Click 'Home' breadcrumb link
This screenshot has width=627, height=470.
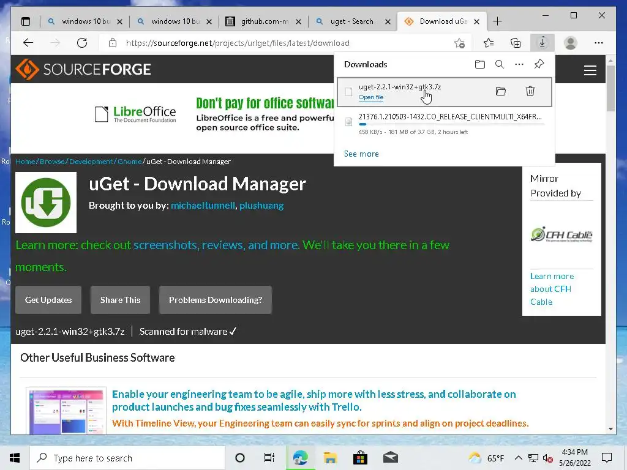pos(25,162)
